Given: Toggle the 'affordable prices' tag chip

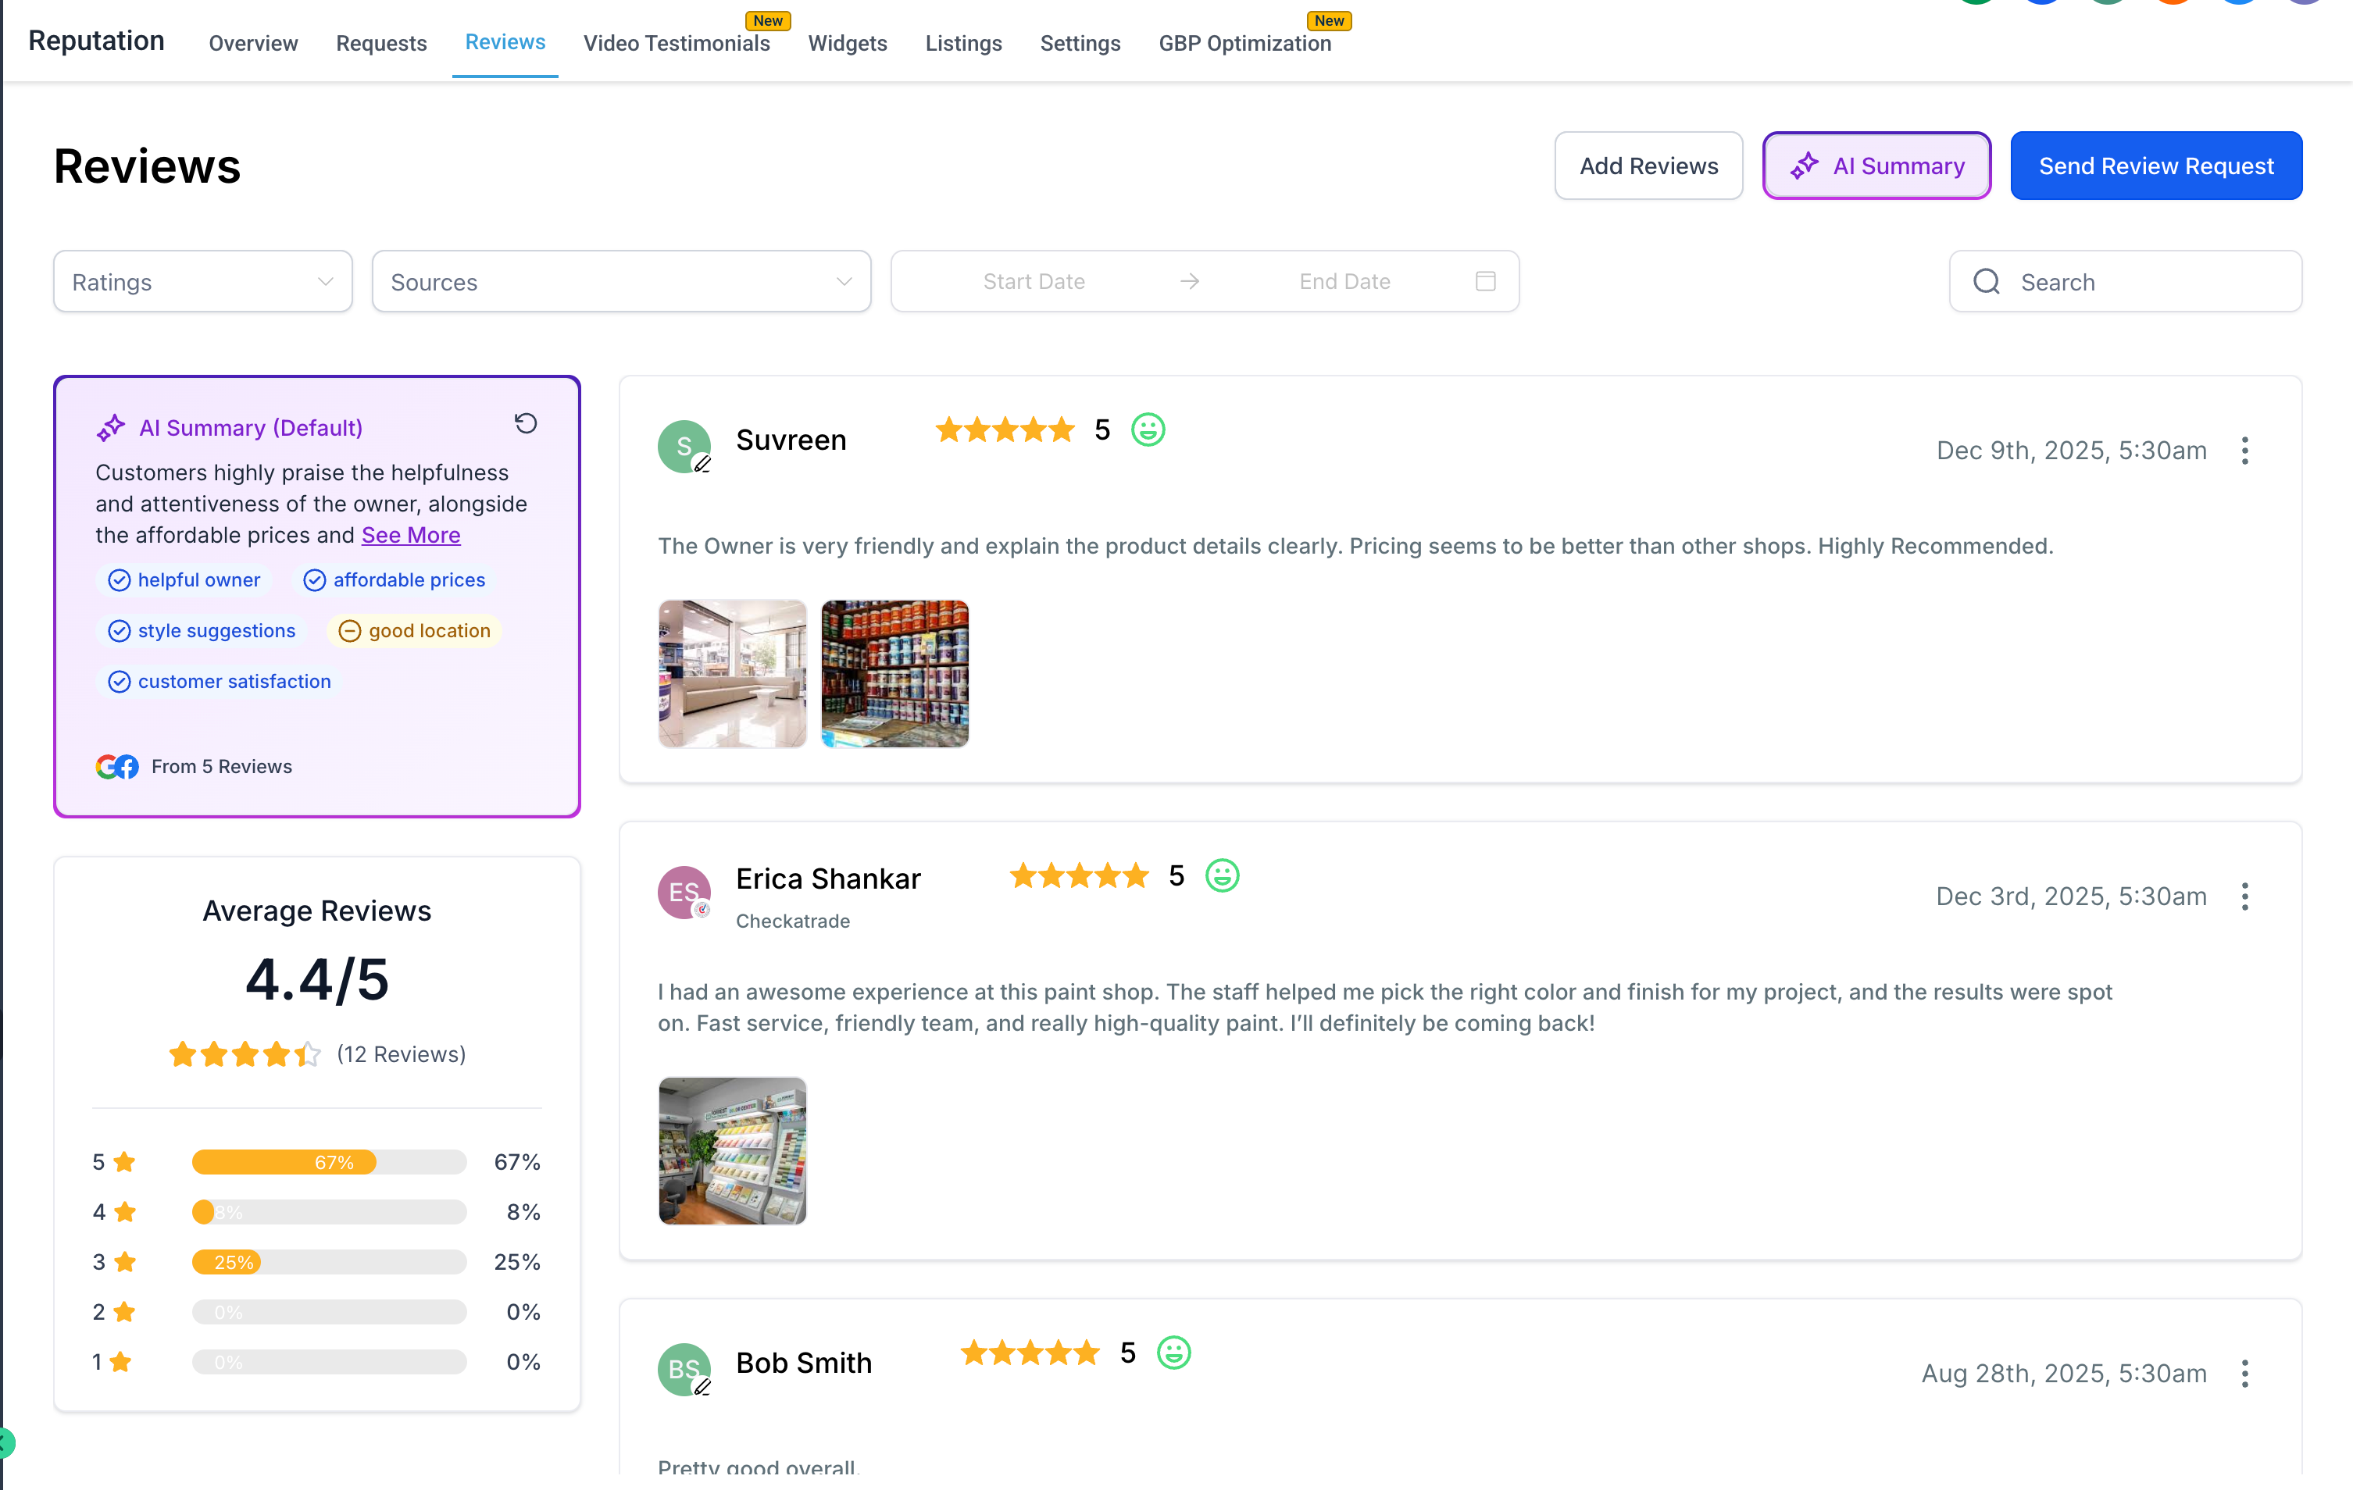Looking at the screenshot, I should (x=394, y=580).
